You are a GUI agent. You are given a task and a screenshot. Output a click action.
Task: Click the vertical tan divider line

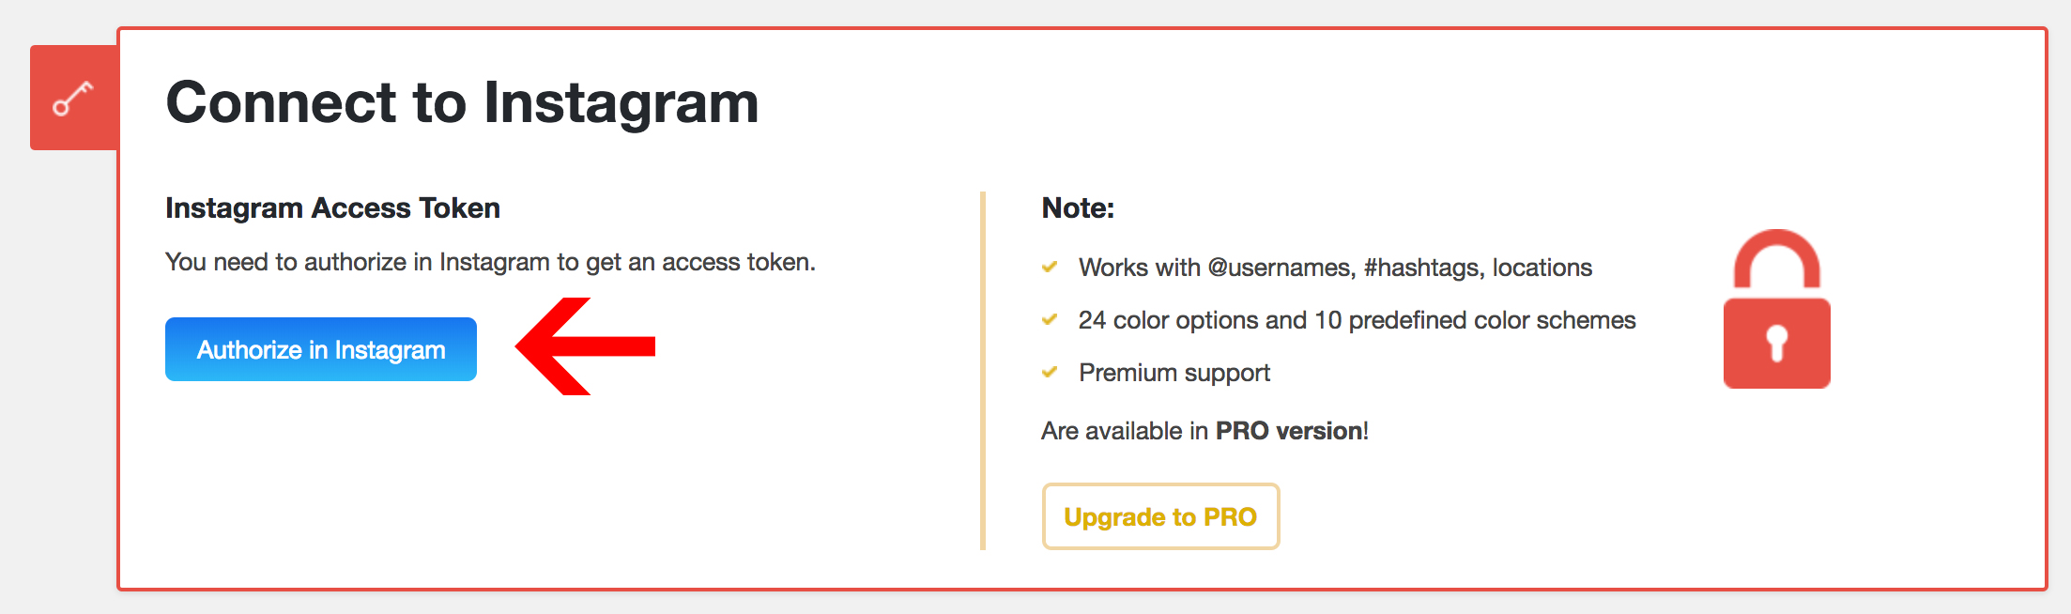coord(982,371)
